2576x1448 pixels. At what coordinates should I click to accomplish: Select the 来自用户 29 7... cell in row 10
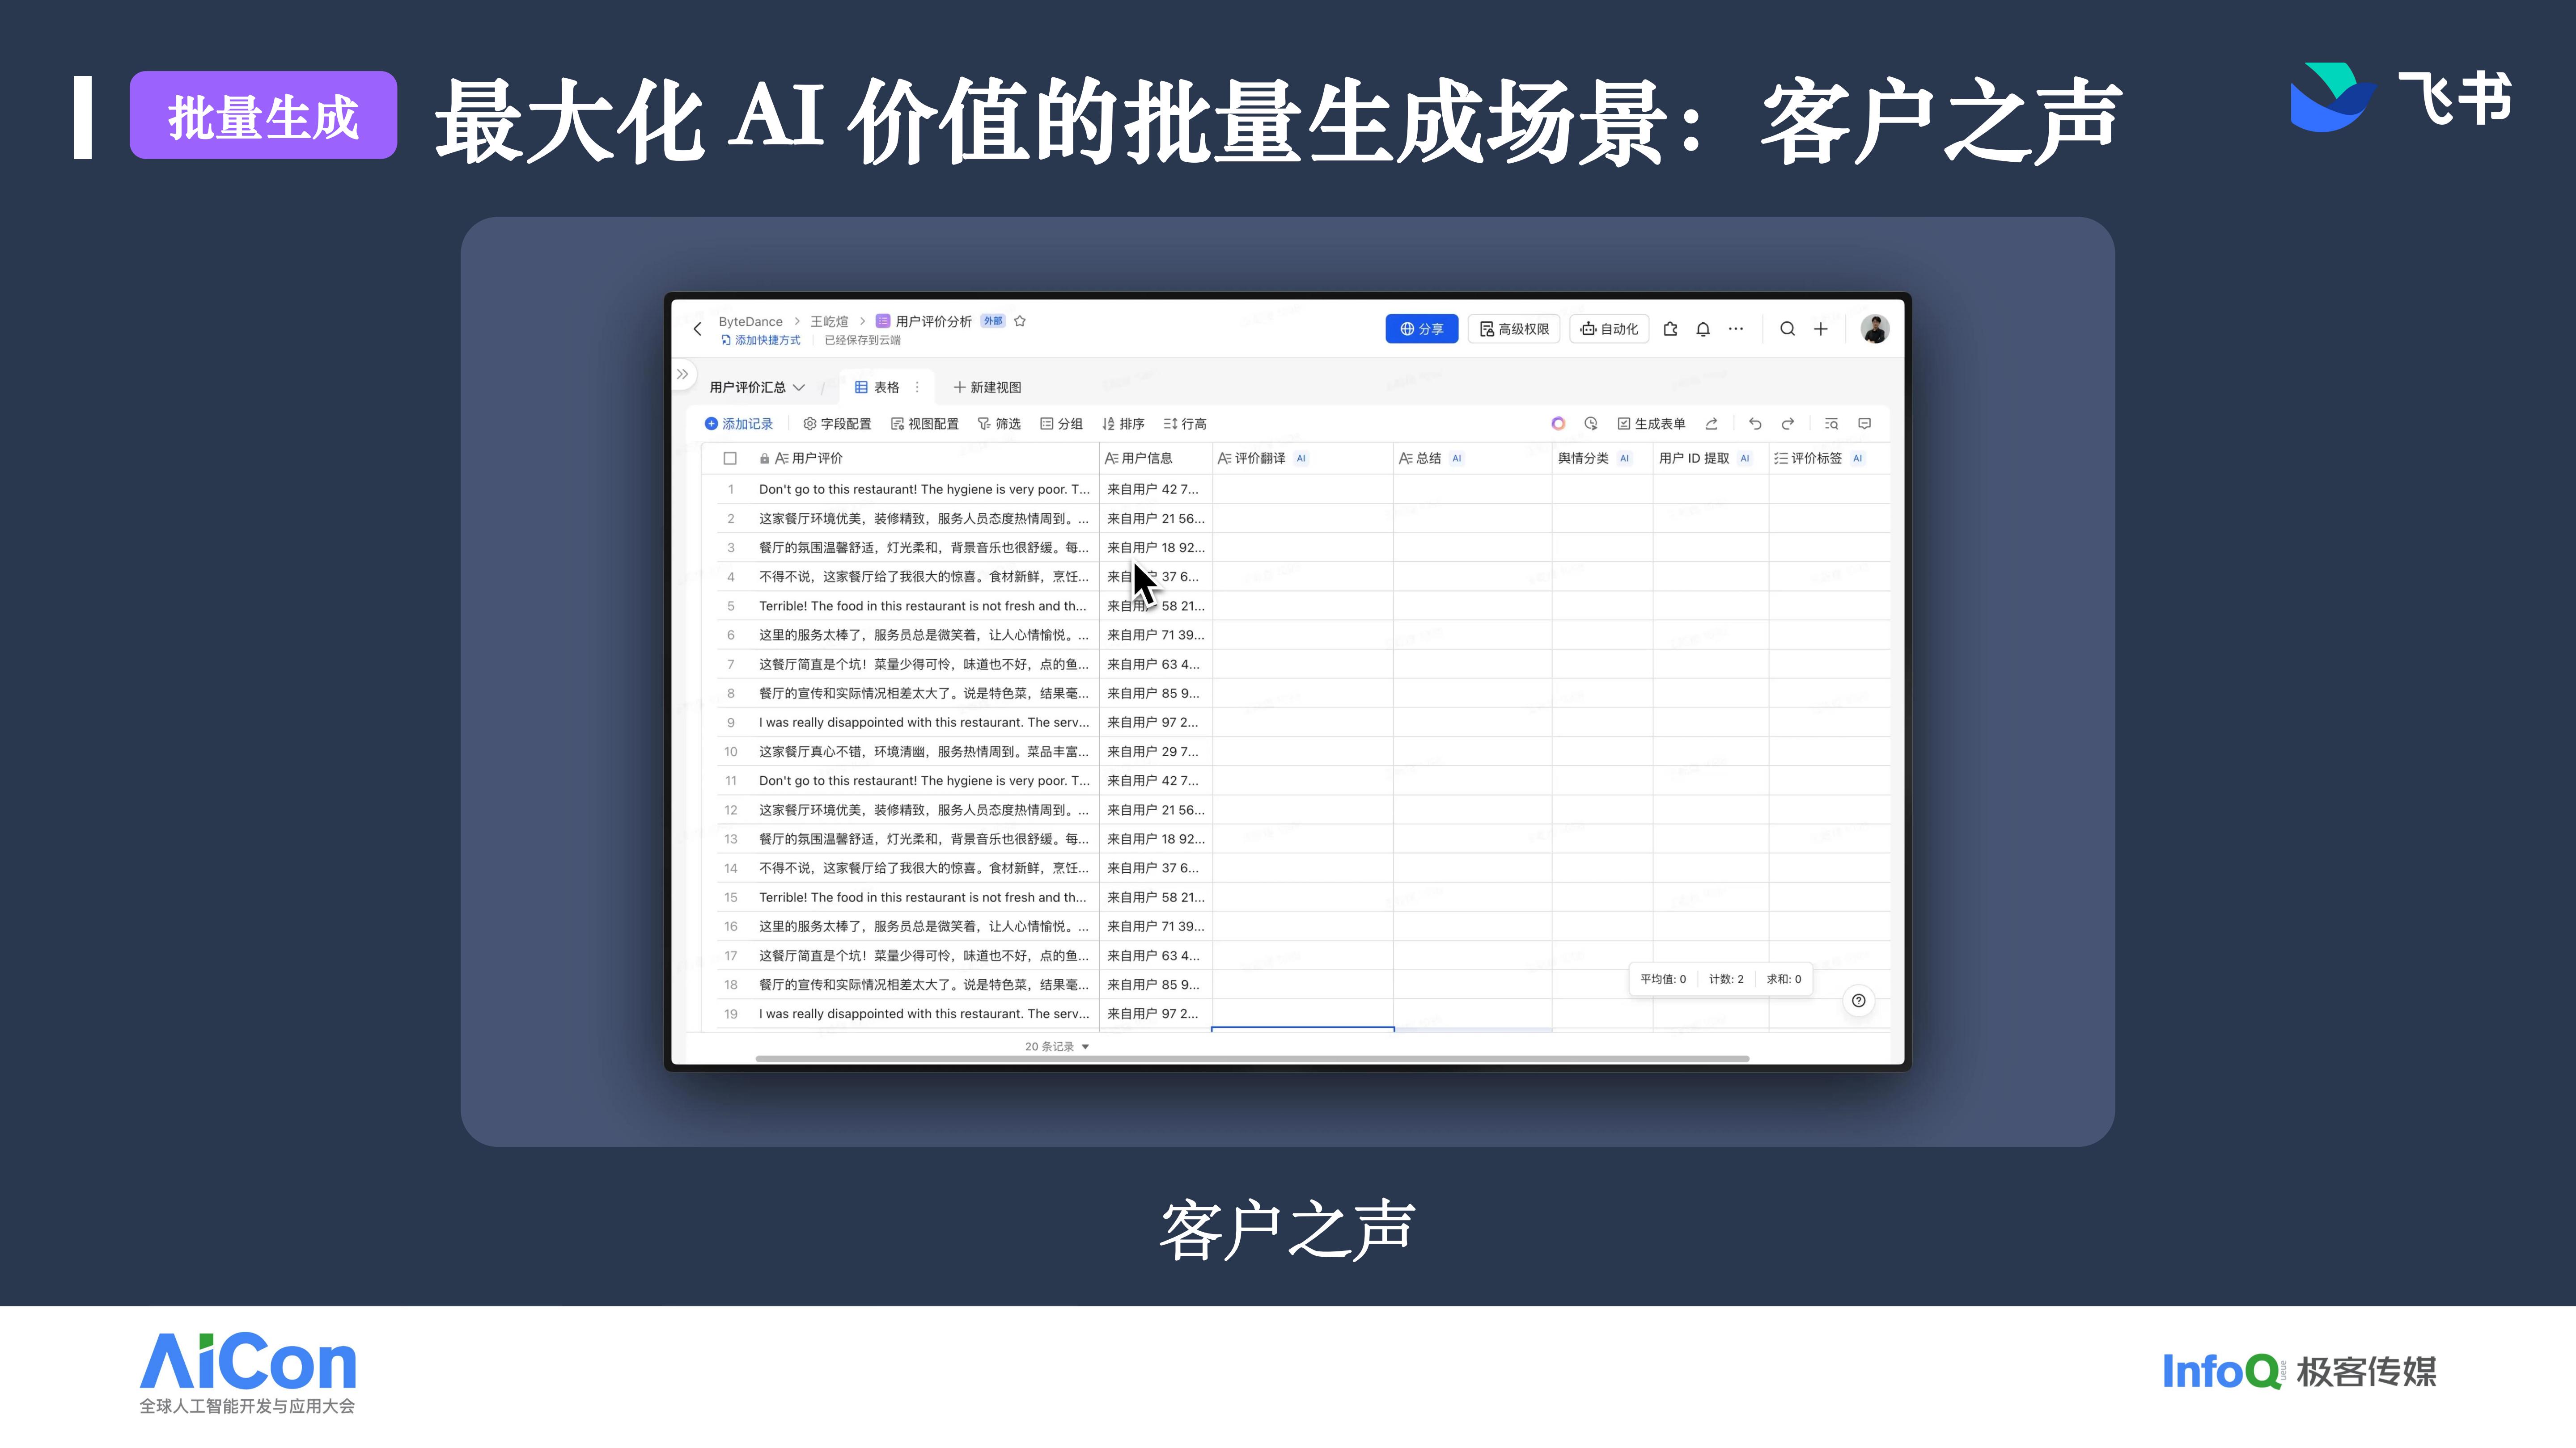tap(1155, 751)
